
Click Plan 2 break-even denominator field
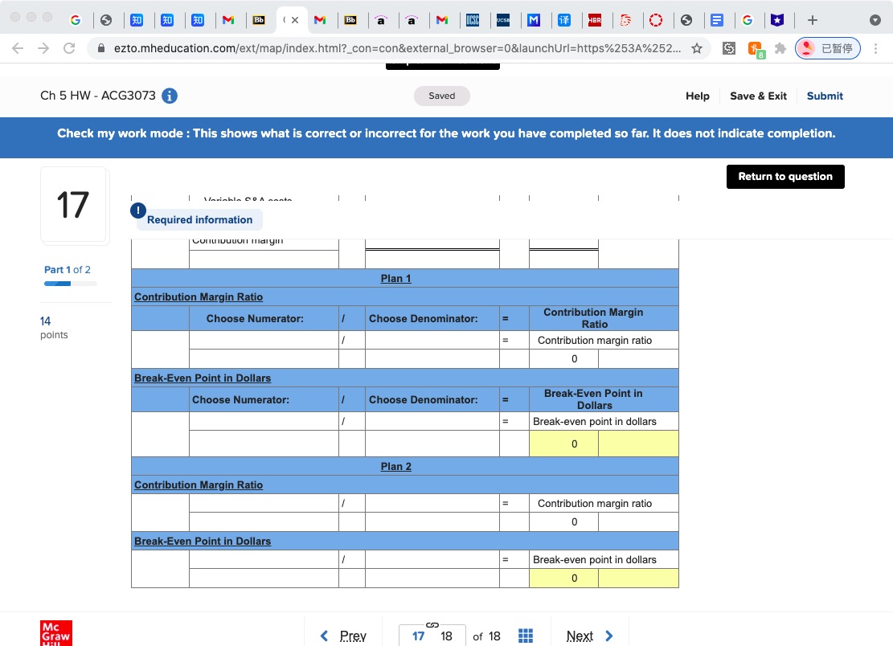tap(432, 559)
